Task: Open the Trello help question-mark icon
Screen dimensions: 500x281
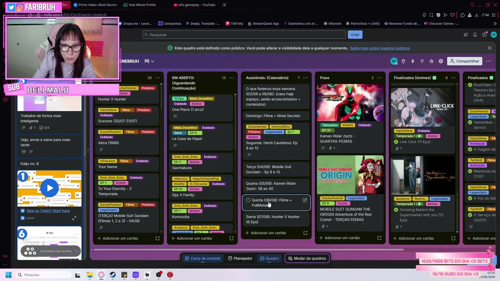Action: 484,35
